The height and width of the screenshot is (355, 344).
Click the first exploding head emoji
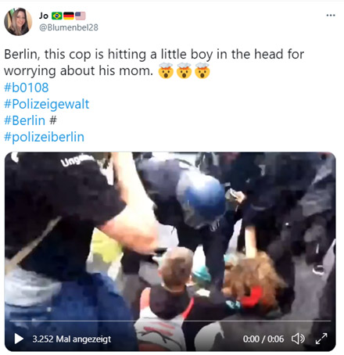(x=166, y=70)
